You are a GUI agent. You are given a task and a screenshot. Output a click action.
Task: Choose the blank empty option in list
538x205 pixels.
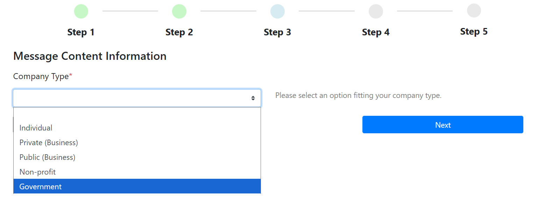click(137, 114)
